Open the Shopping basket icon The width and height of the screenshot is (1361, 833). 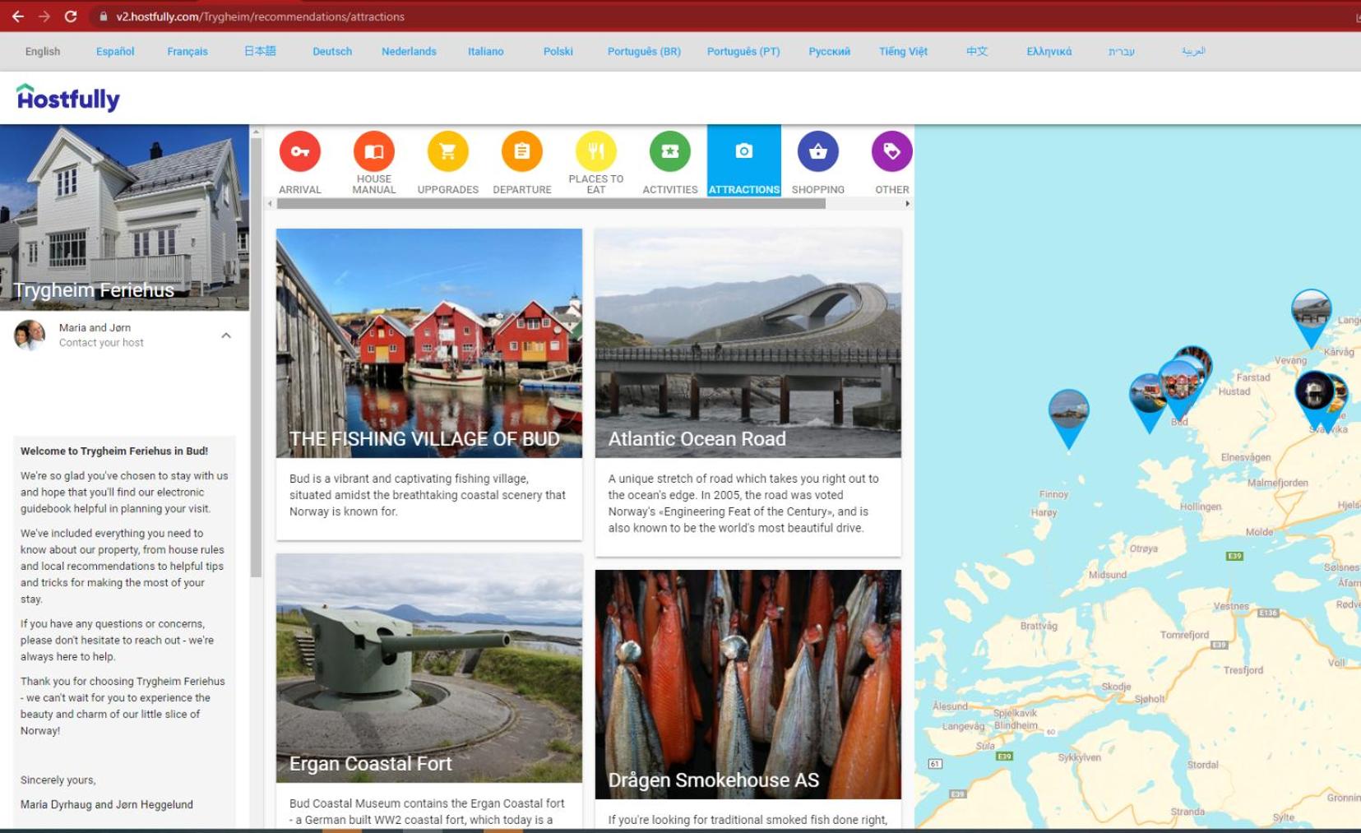(x=818, y=152)
